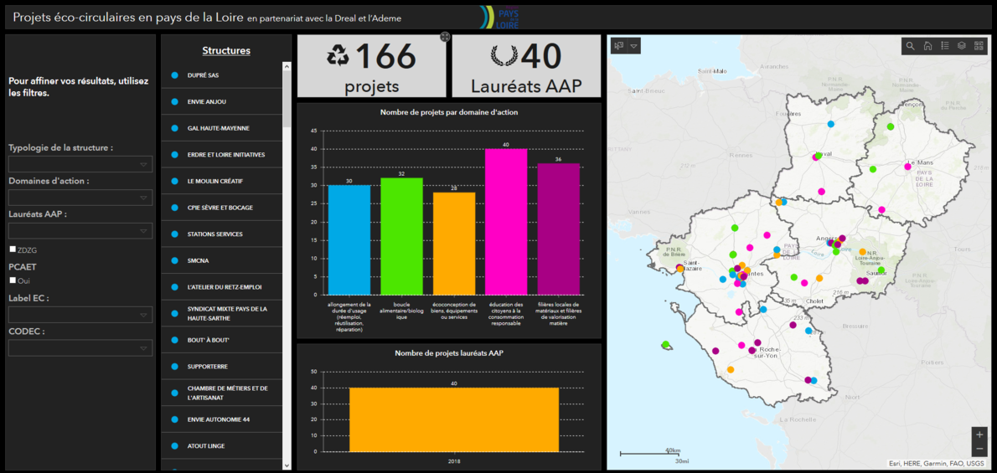Click the green dot on the offshore island
The image size is (997, 473).
(x=666, y=345)
